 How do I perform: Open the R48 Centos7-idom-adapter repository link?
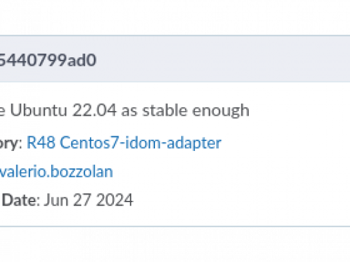(124, 143)
